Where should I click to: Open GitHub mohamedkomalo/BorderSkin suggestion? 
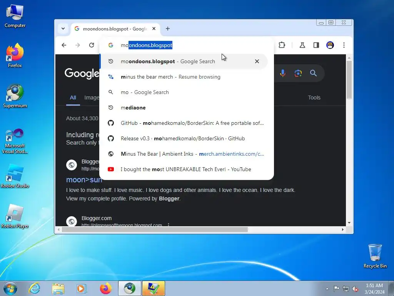(184, 123)
